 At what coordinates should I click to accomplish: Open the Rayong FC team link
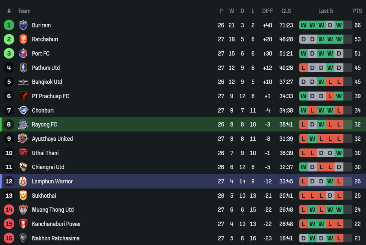coord(44,125)
